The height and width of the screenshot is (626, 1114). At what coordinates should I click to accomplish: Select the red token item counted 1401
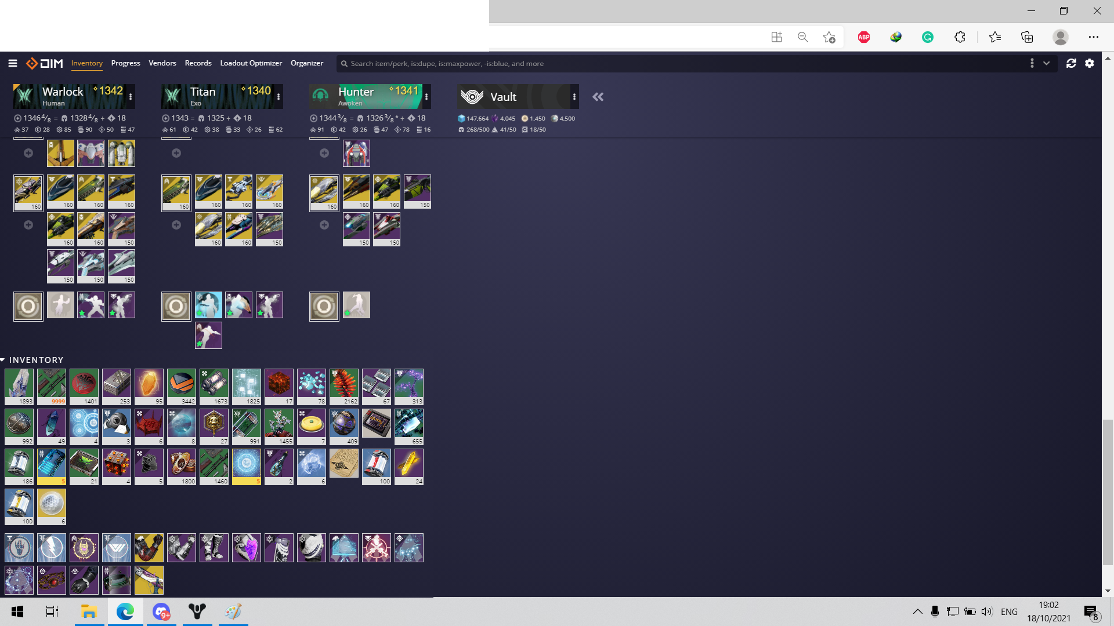coord(84,387)
